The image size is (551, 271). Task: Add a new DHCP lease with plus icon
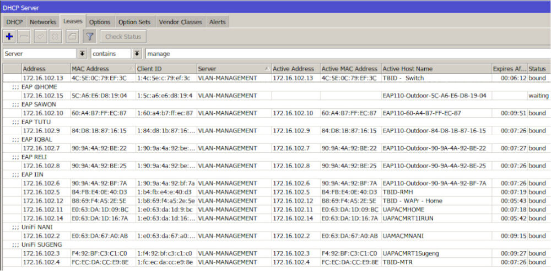(9, 36)
